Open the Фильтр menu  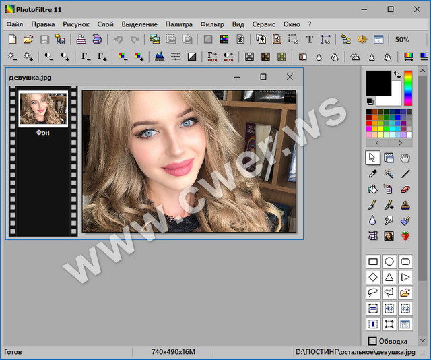pyautogui.click(x=212, y=24)
